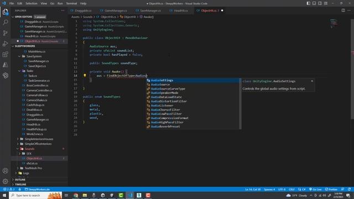Open the Help menu
The height and width of the screenshot is (199, 354).
coord(84,3)
